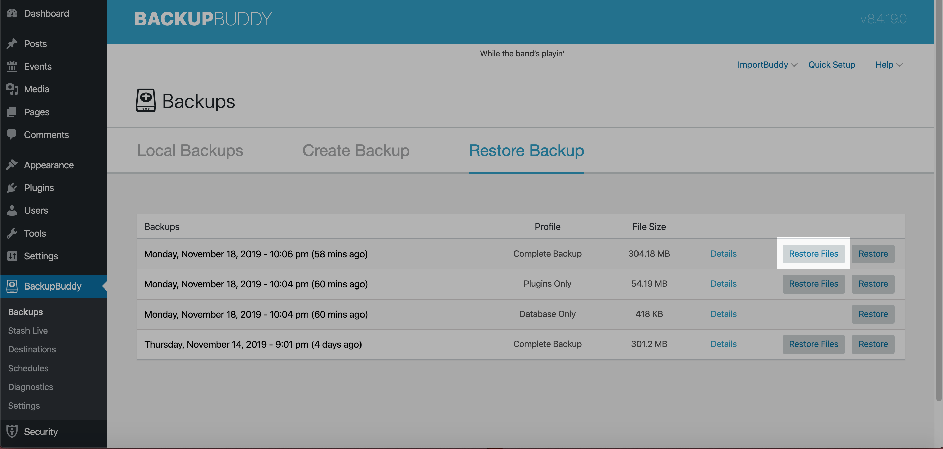Click the Appearance paintbrush icon
This screenshot has height=449, width=943.
[12, 165]
